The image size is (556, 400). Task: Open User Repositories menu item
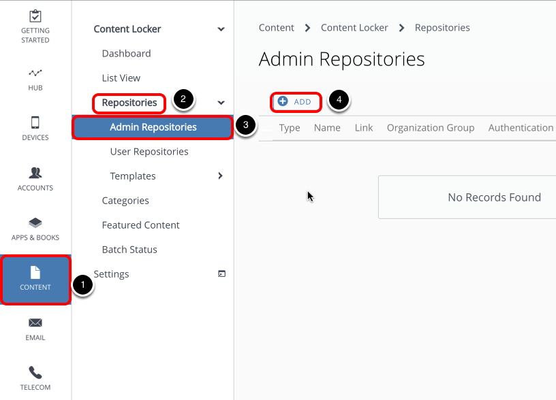point(149,152)
